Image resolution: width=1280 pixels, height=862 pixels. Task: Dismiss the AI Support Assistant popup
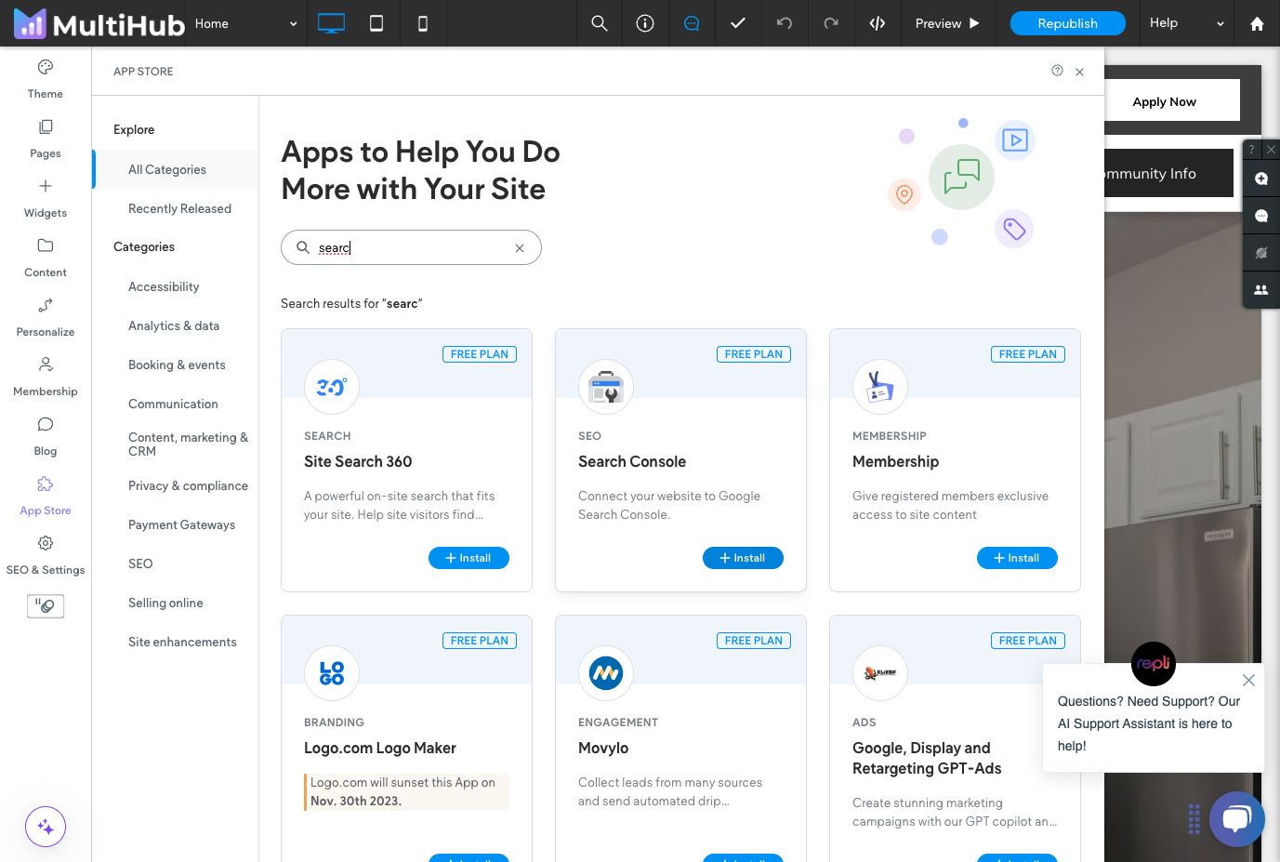coord(1248,680)
